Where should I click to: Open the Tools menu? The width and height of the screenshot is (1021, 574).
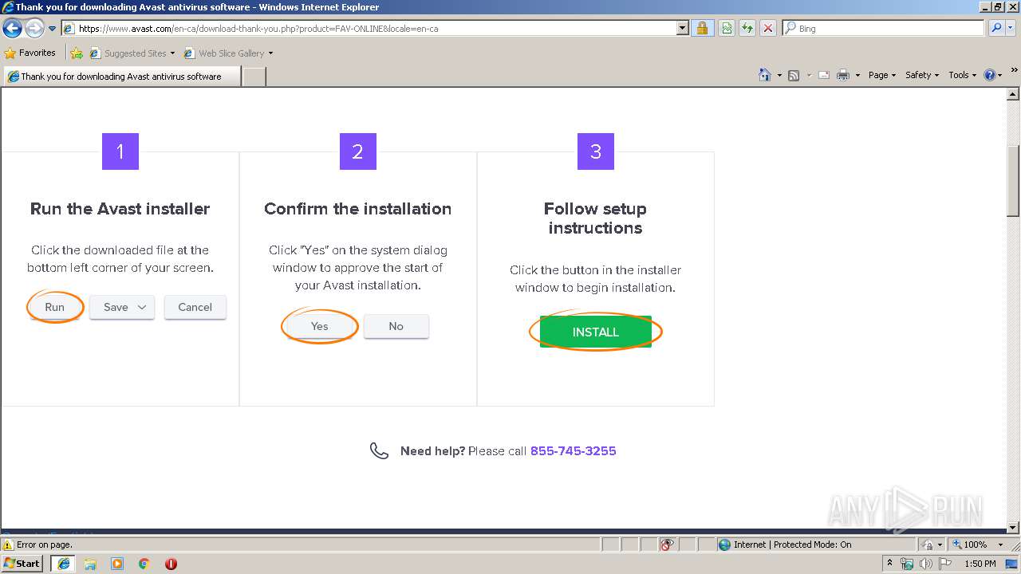(963, 75)
